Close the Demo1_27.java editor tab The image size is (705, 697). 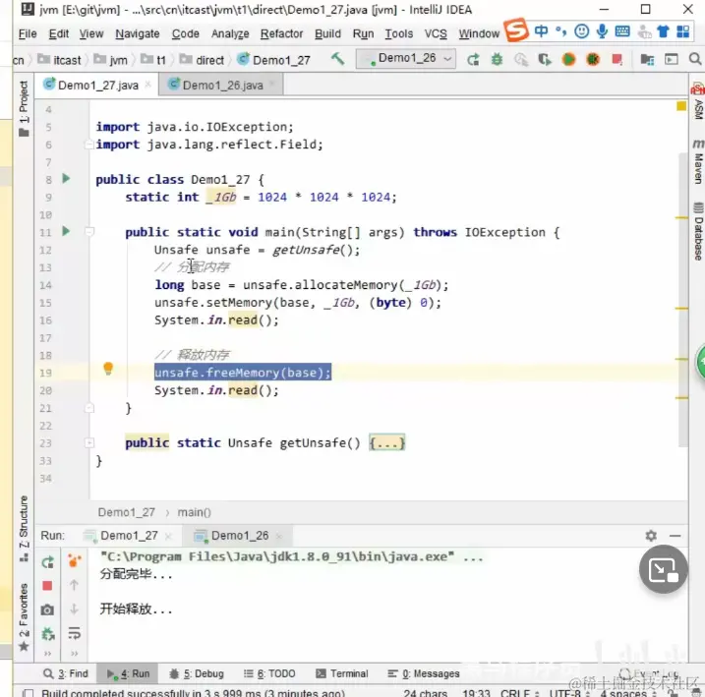(x=147, y=85)
